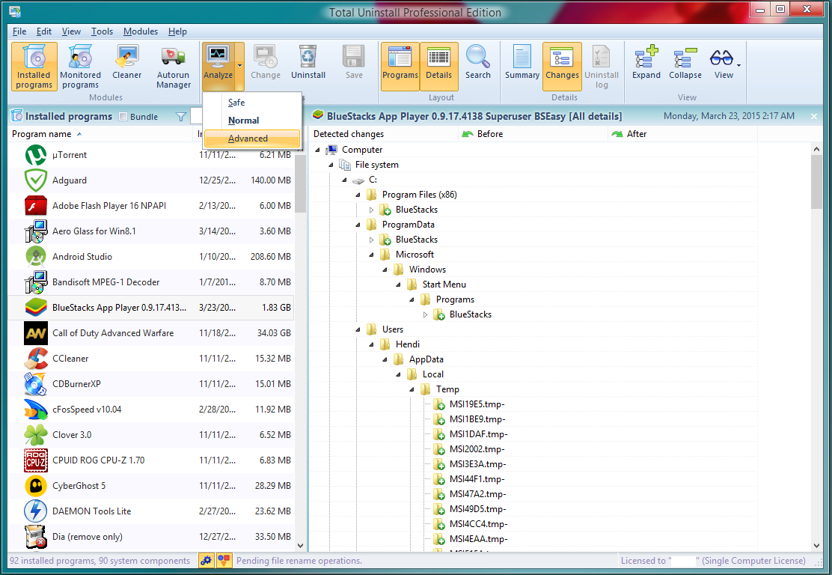The width and height of the screenshot is (832, 575).
Task: Open the Edit menu
Action: (44, 31)
